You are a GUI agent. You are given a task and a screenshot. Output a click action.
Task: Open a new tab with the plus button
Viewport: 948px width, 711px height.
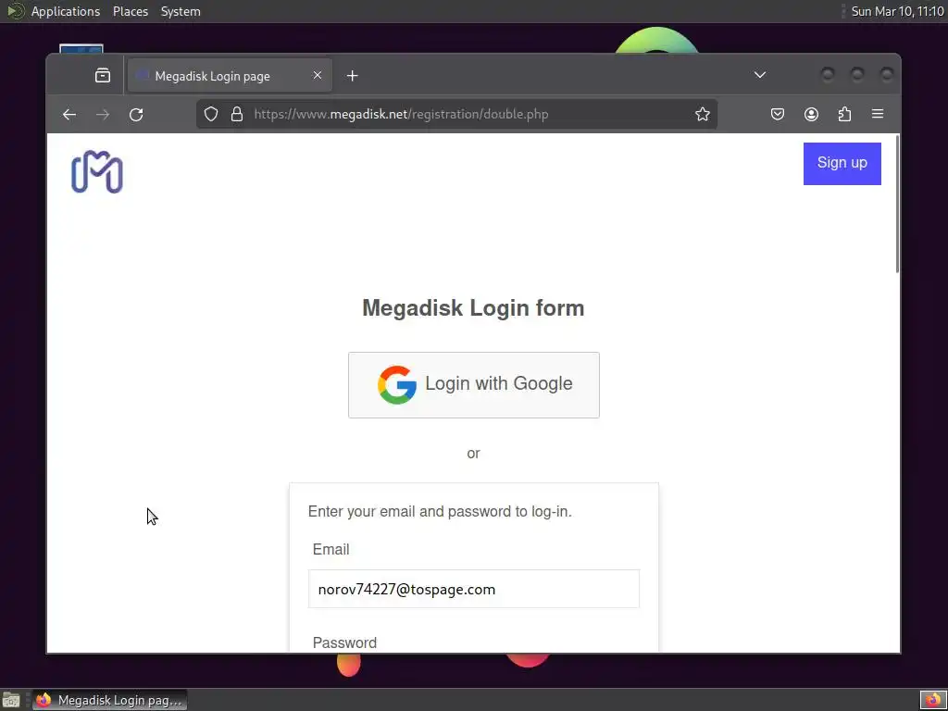pyautogui.click(x=353, y=76)
